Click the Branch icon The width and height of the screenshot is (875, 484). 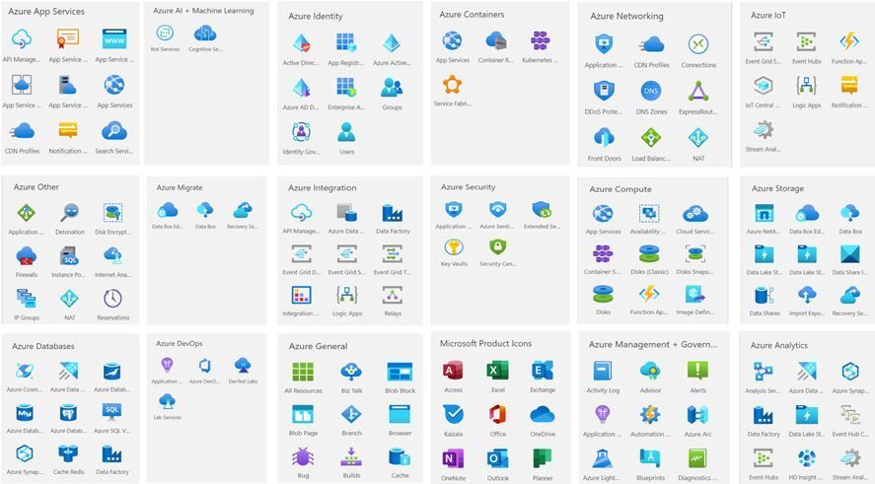(x=351, y=414)
